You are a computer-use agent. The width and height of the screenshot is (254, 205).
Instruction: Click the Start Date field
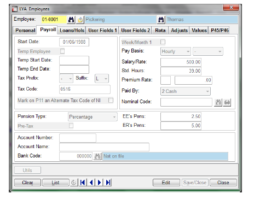click(74, 42)
